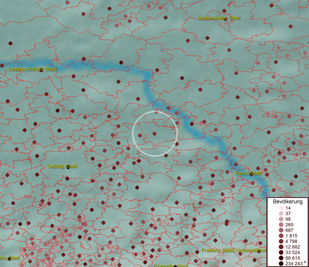Click the legend swatch for 12 682
This screenshot has height=267, width=309.
281,247
